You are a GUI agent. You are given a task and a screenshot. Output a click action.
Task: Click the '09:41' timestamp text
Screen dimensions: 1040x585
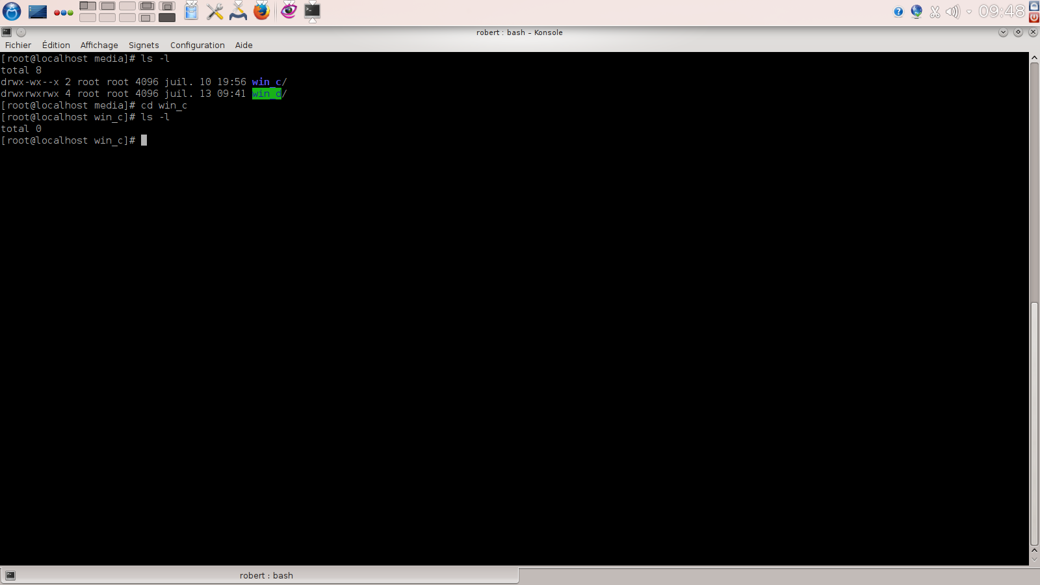click(231, 94)
